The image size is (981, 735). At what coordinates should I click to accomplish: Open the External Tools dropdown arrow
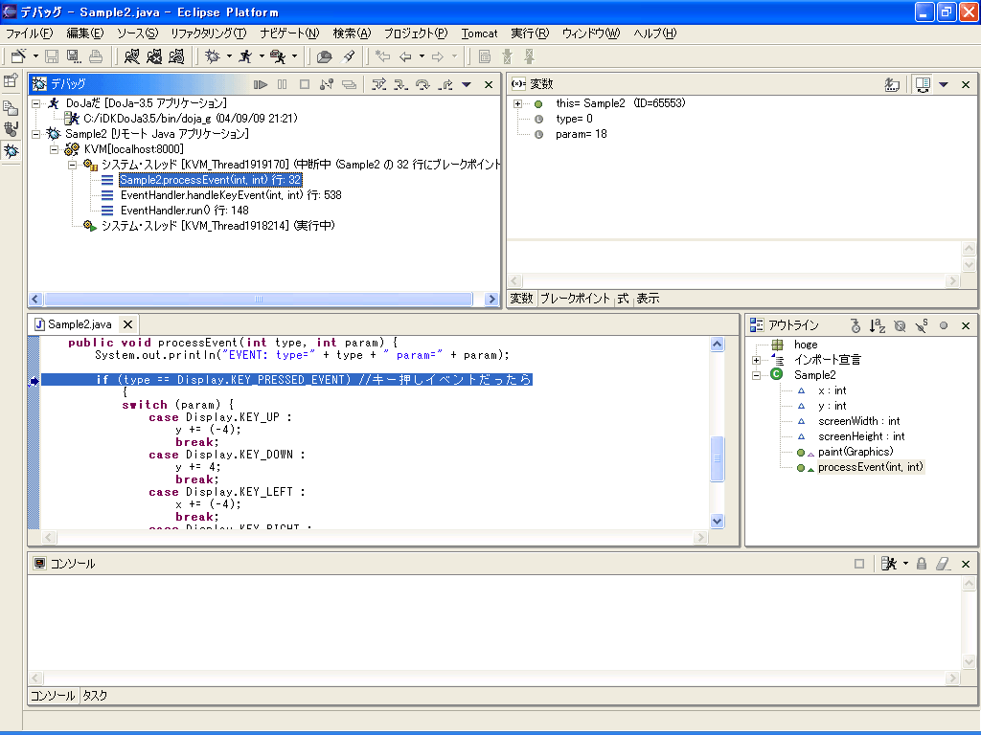point(295,56)
